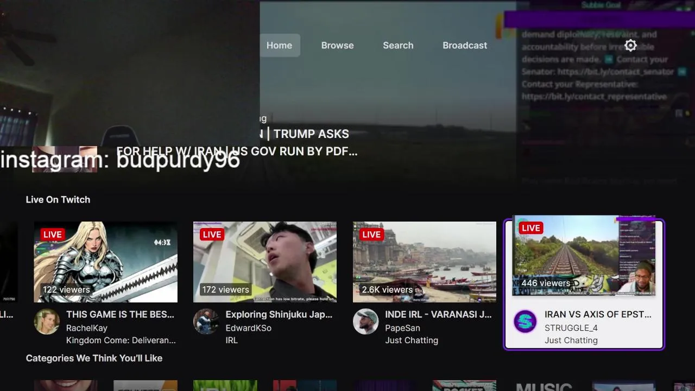Open EdwardKSo channel avatar
This screenshot has width=695, height=391.
coord(206,321)
